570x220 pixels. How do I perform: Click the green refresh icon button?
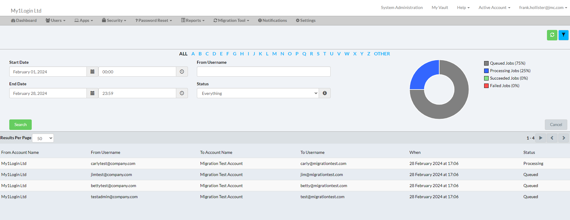coord(552,35)
